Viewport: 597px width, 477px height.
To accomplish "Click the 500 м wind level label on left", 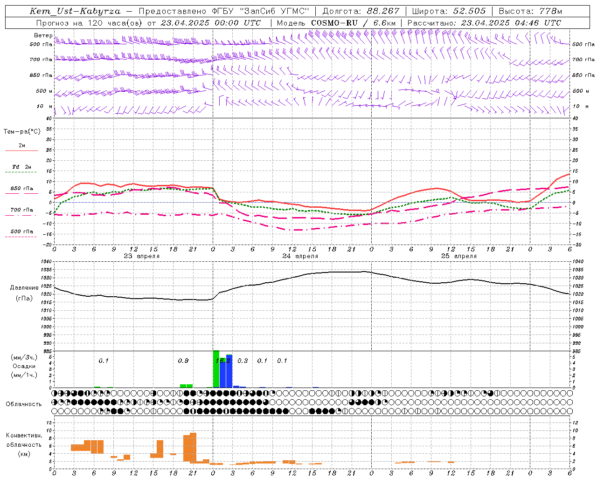I will 44,91.
